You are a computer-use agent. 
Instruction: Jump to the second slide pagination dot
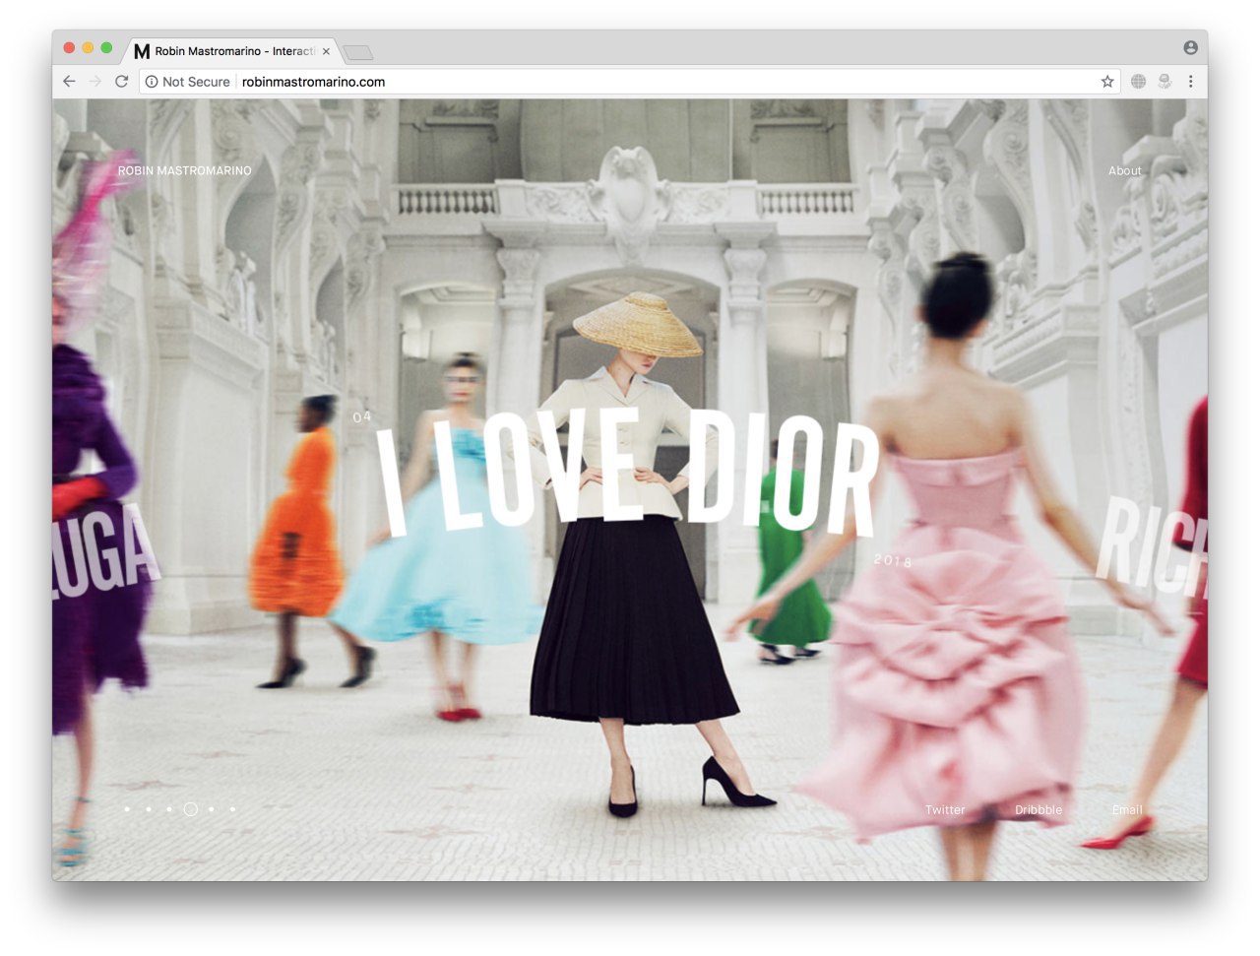(x=148, y=809)
